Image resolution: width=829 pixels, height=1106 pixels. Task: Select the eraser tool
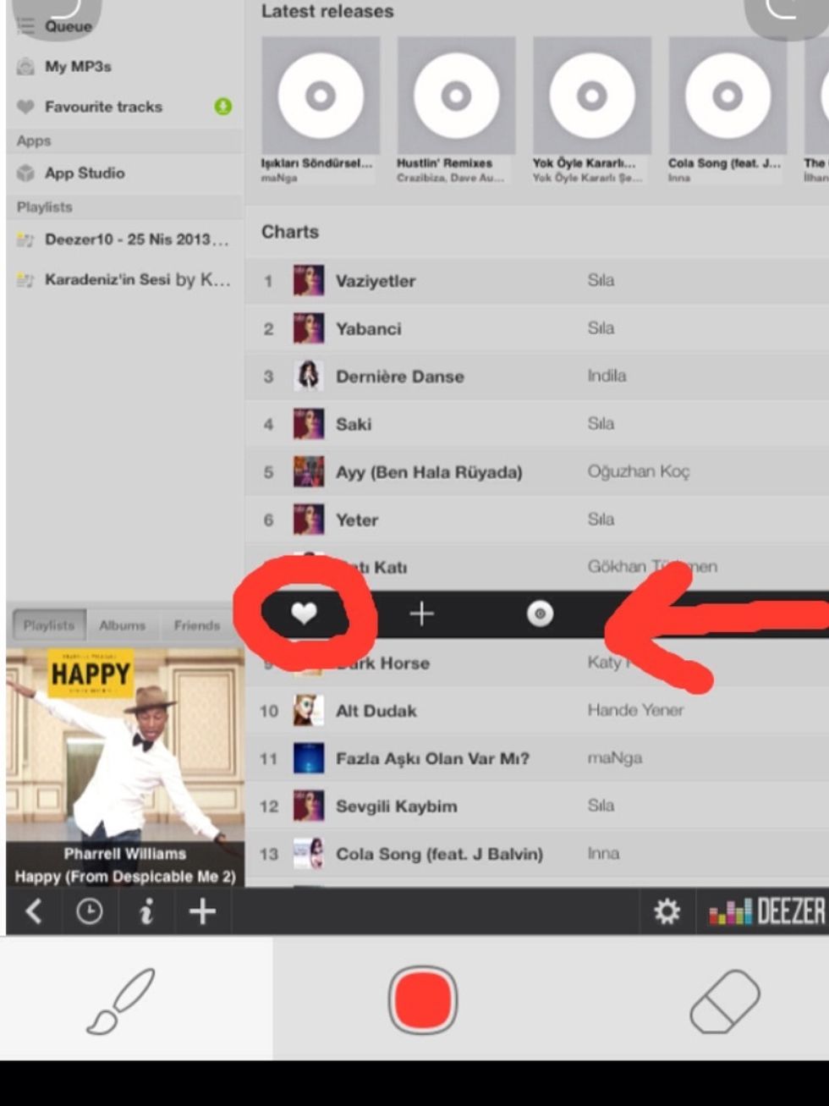point(727,1000)
